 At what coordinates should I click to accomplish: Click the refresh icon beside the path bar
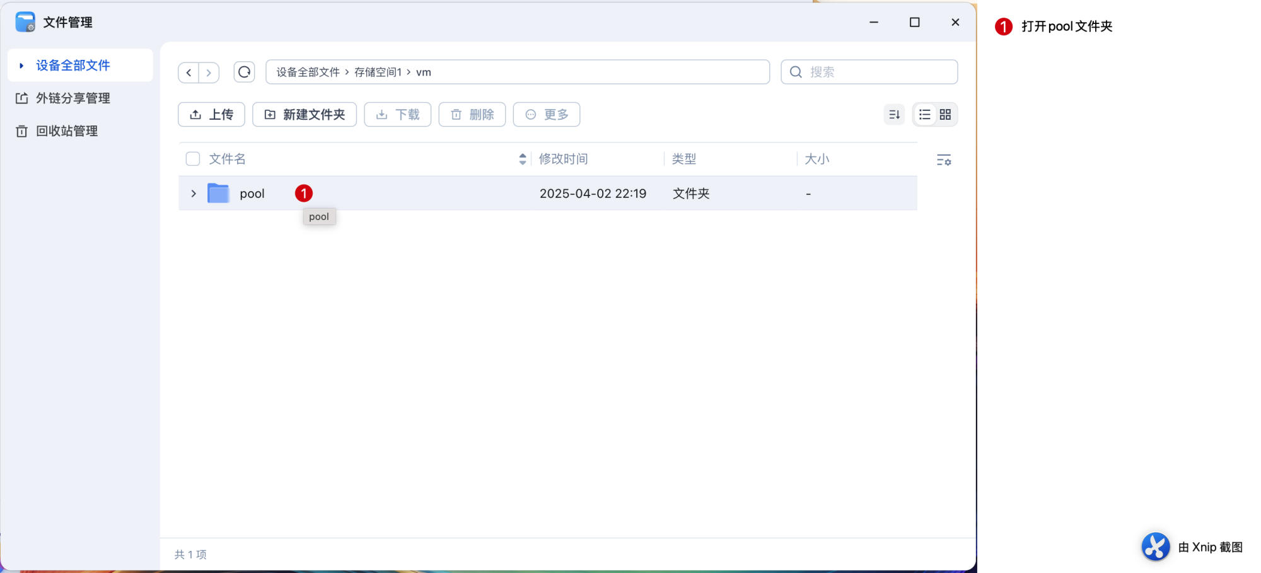coord(244,72)
